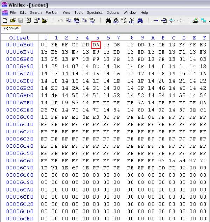Click the Modify Data 101/010 icon
This screenshot has height=222, width=210.
coord(92,21)
